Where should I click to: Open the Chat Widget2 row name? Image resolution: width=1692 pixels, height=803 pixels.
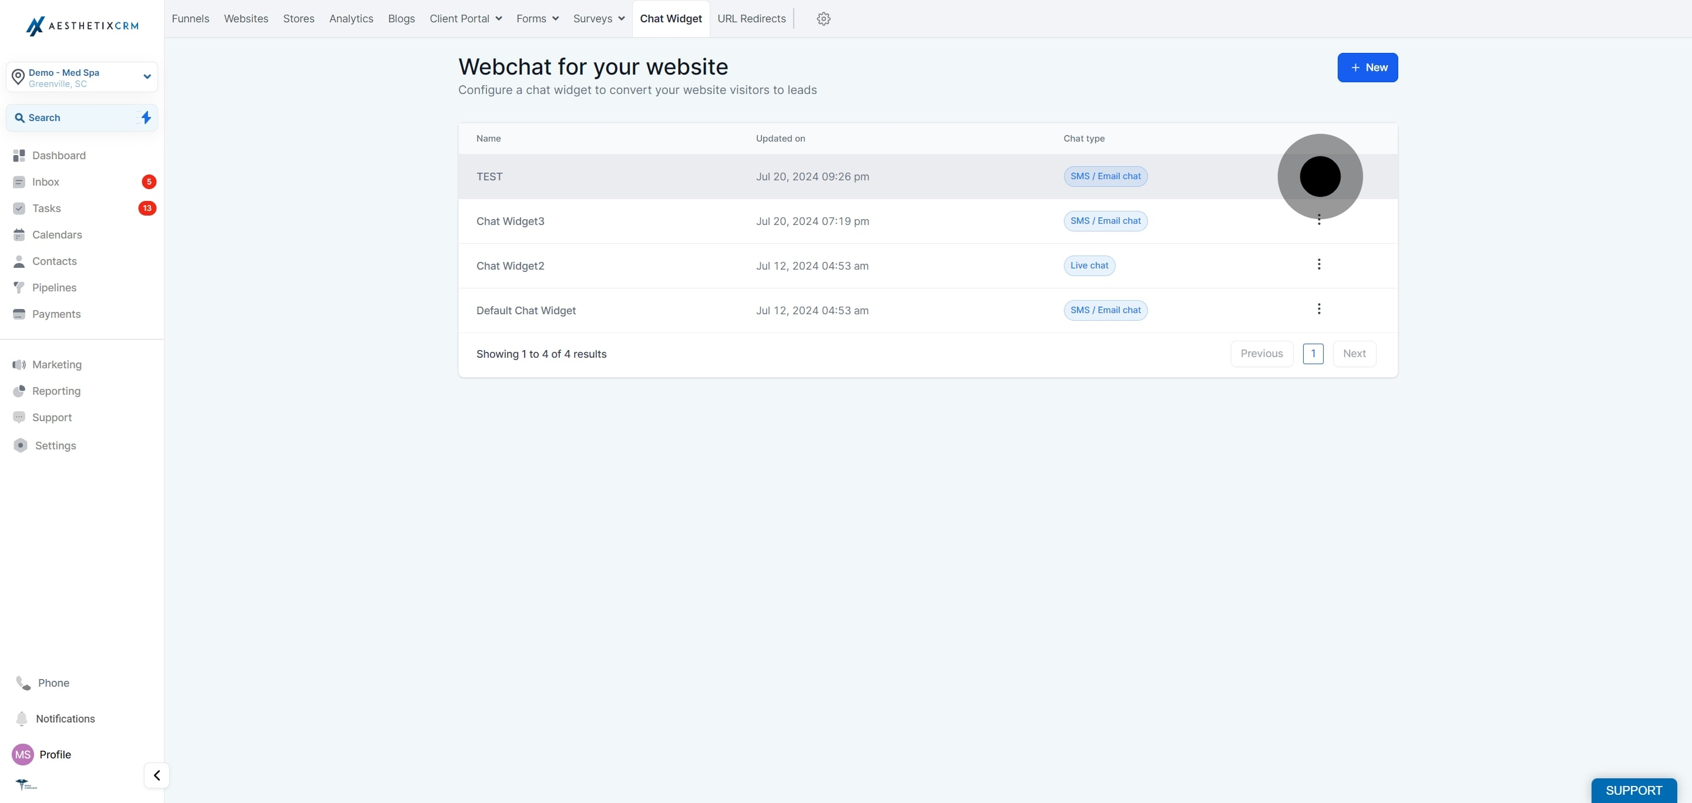coord(511,266)
